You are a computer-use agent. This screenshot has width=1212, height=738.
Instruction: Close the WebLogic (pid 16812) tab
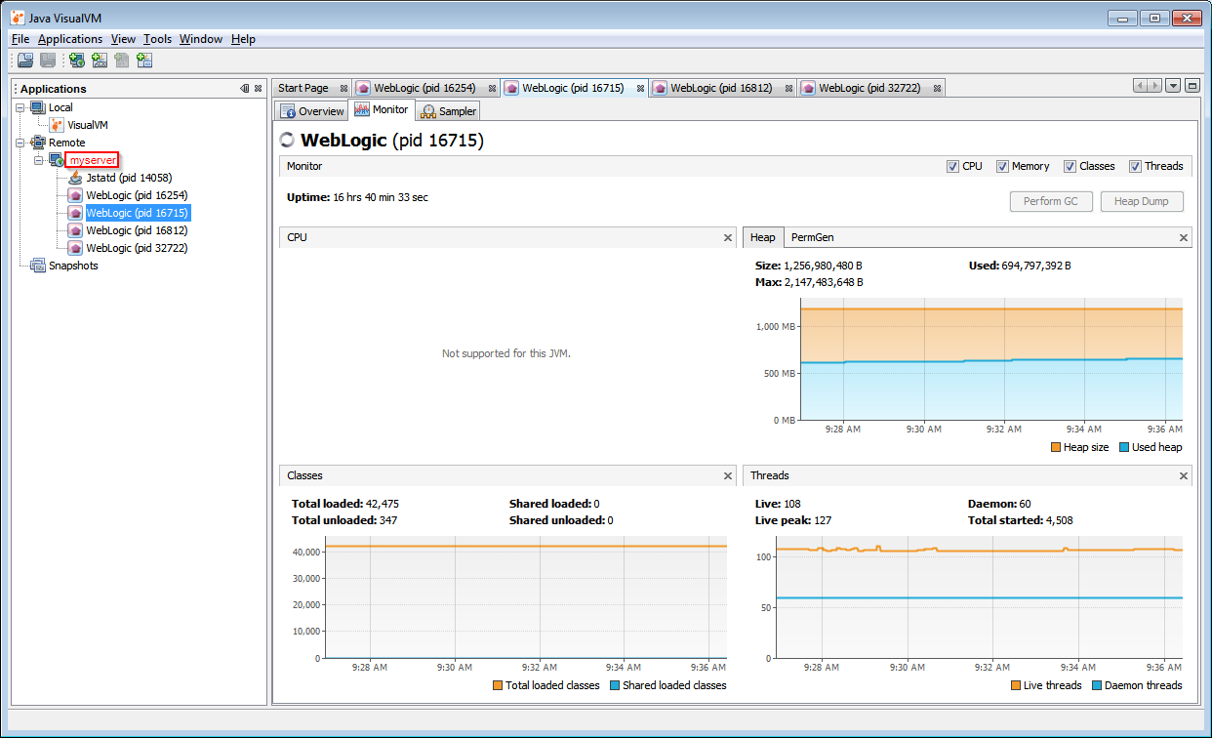(x=788, y=88)
